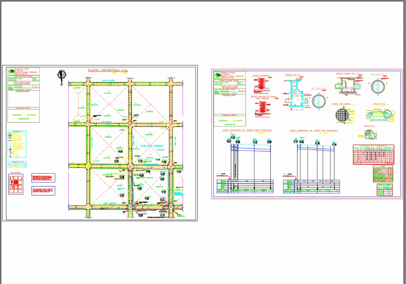Click the ministry logo on the details sheet

click(218, 75)
